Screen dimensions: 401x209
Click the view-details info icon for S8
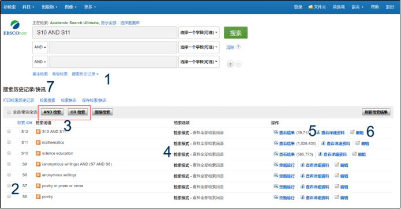click(302, 176)
